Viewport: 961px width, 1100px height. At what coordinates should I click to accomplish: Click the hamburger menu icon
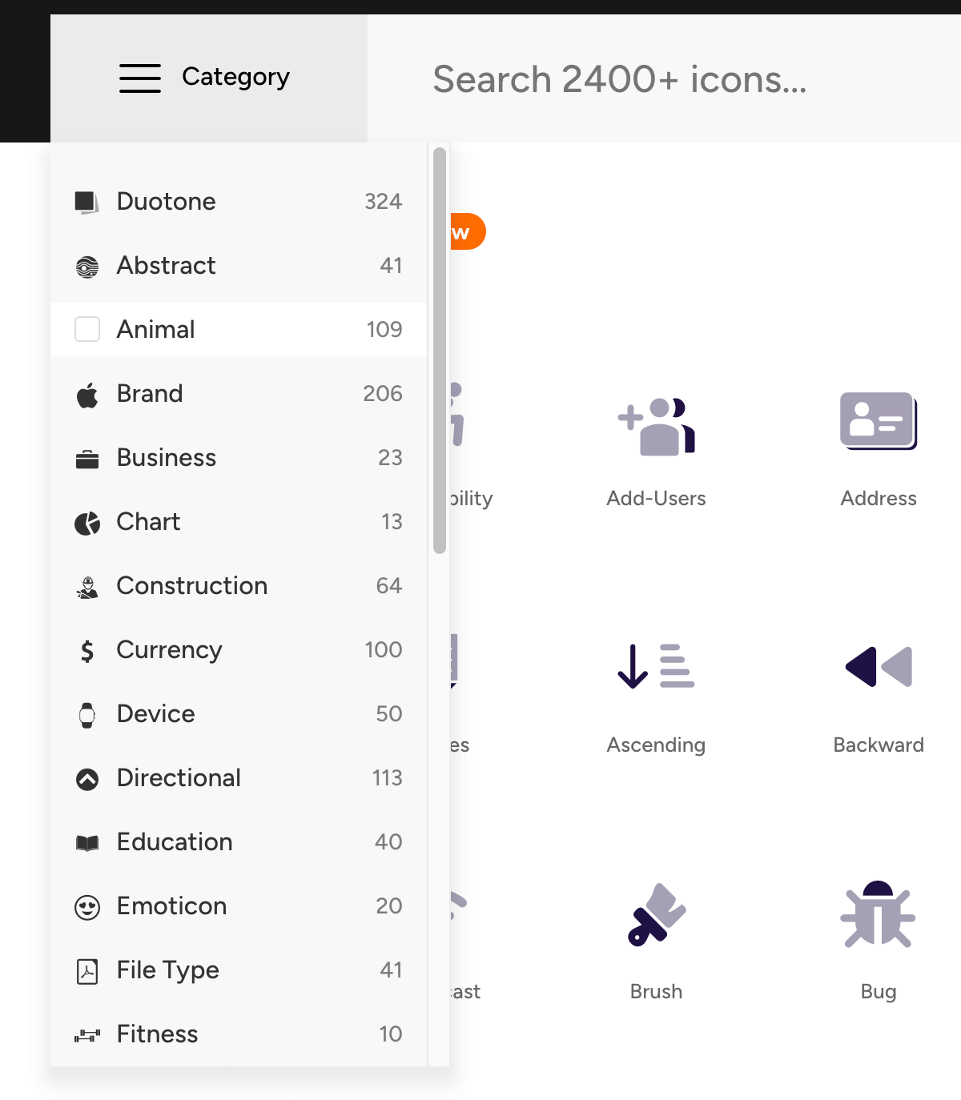pyautogui.click(x=140, y=78)
